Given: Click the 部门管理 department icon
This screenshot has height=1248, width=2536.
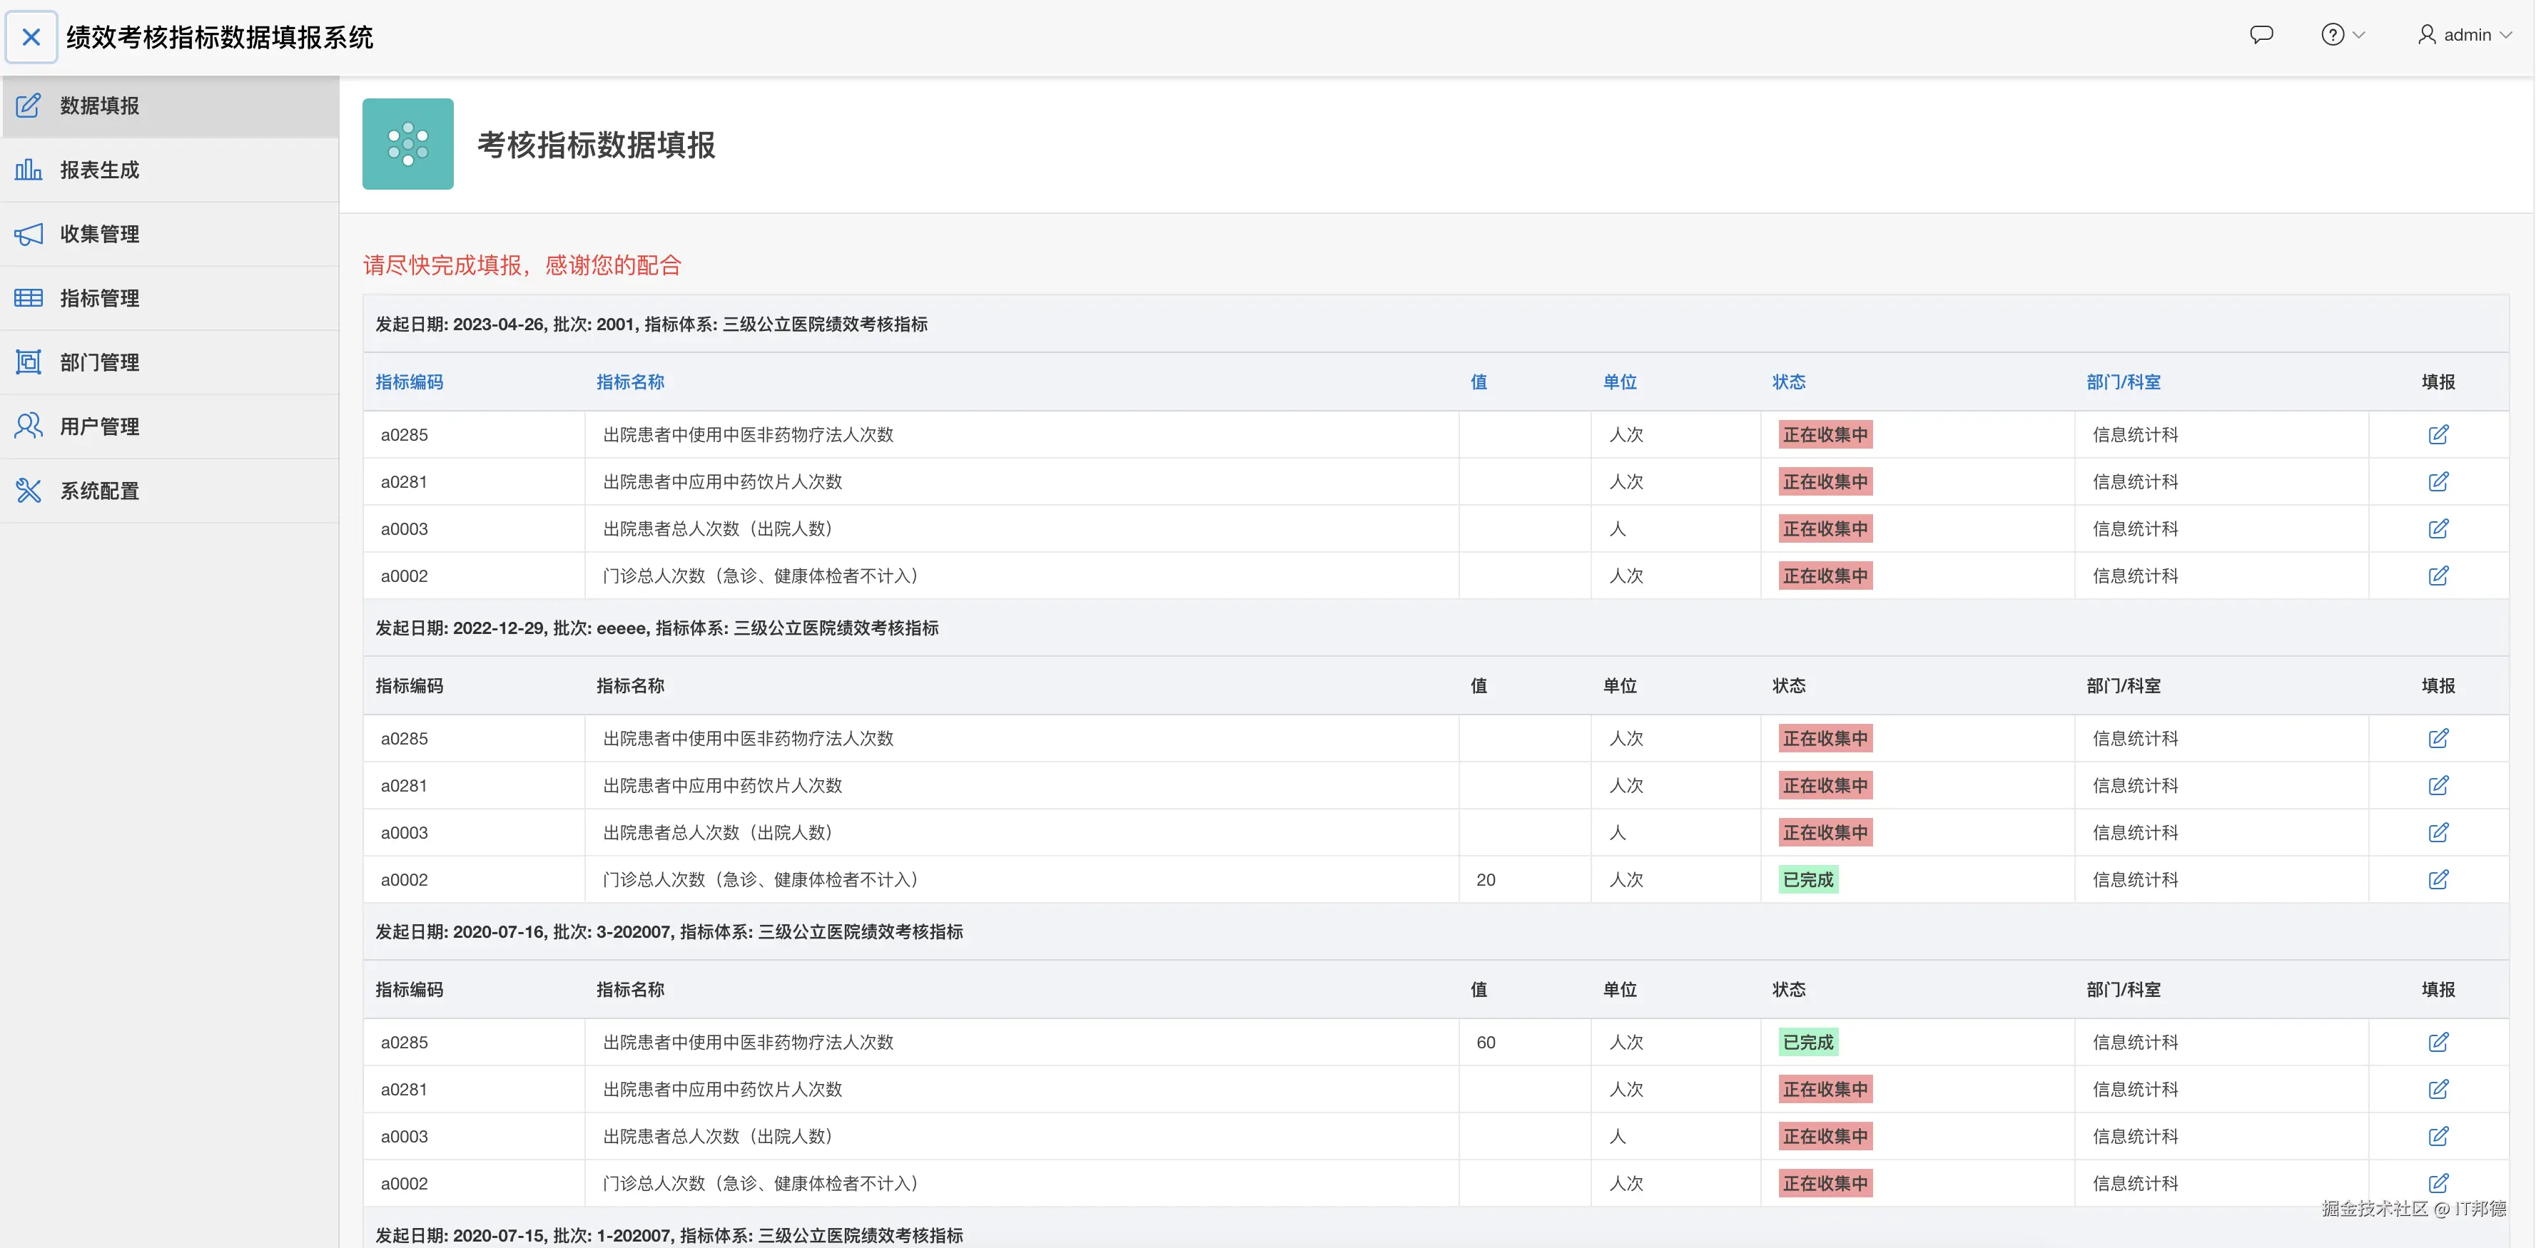Looking at the screenshot, I should [29, 362].
